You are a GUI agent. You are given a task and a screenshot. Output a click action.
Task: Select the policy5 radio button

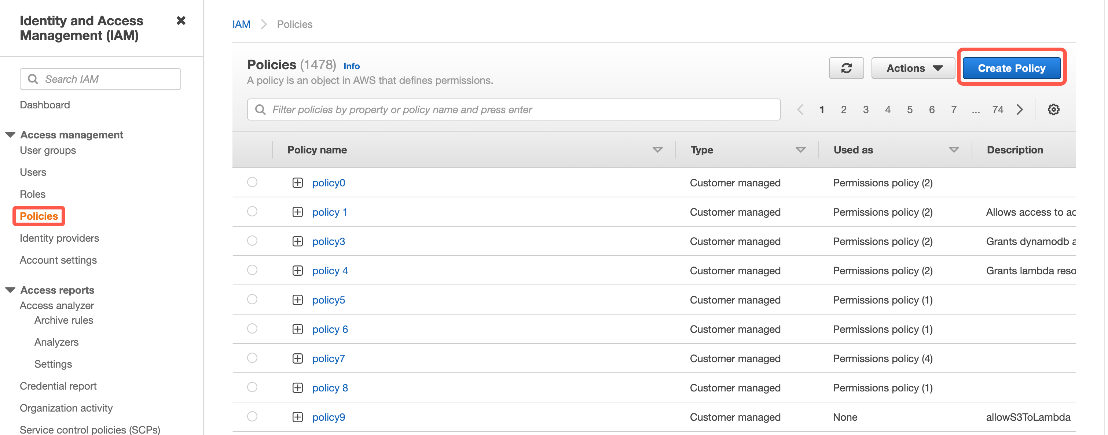[x=252, y=299]
